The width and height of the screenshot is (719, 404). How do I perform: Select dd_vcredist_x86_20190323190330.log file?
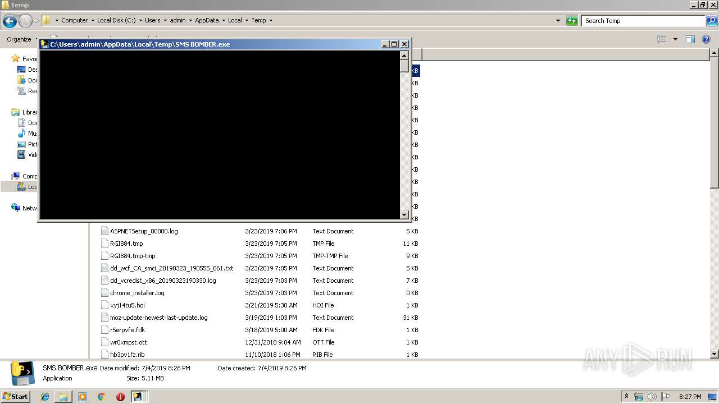click(x=163, y=281)
